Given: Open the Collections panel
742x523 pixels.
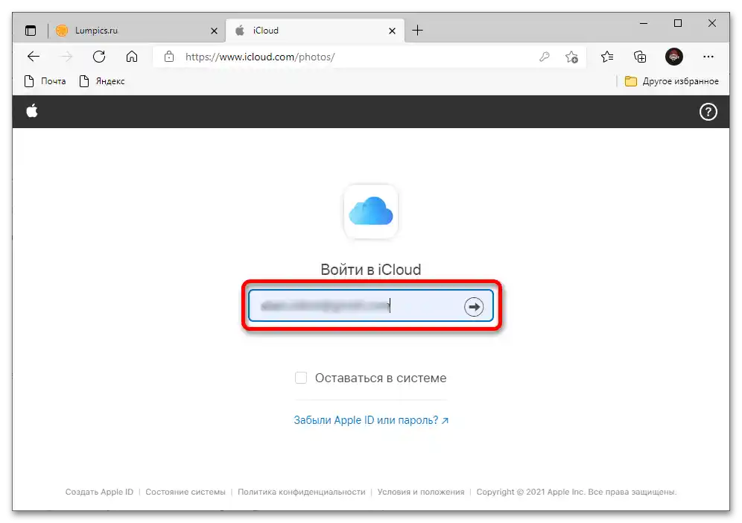Looking at the screenshot, I should tap(640, 57).
